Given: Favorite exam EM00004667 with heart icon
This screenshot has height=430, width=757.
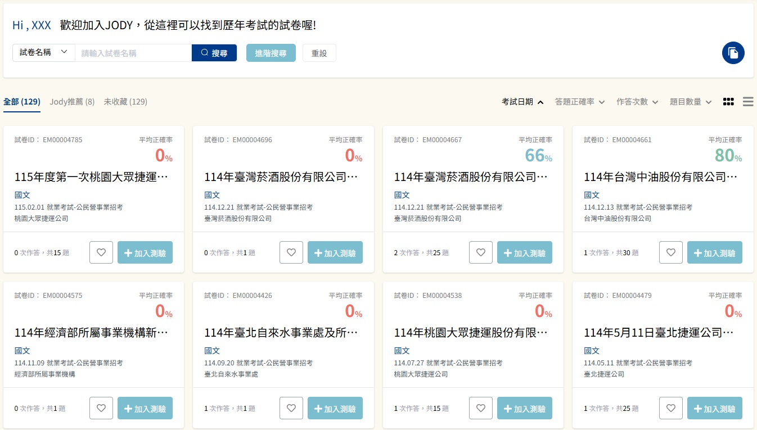Looking at the screenshot, I should [x=481, y=253].
